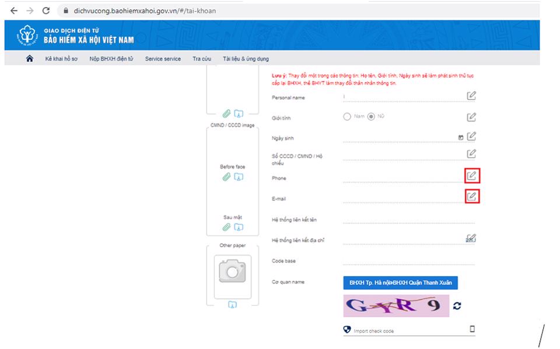Click the download icon below Other paper camera
This screenshot has width=560, height=349.
point(232,305)
